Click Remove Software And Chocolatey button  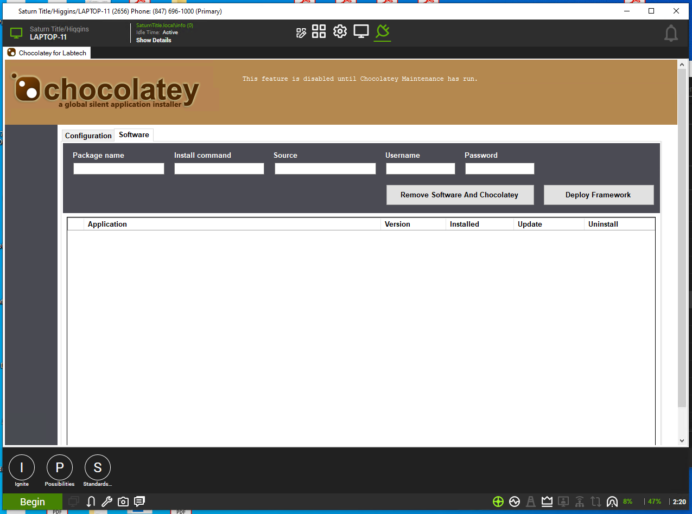click(x=459, y=195)
